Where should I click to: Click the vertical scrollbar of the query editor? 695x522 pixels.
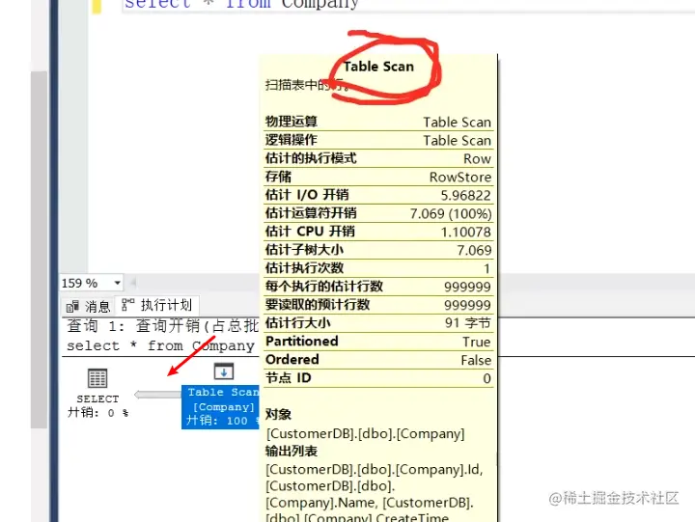(39, 250)
